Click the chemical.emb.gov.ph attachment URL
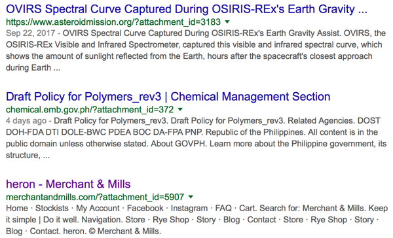The width and height of the screenshot is (393, 238). 90,110
